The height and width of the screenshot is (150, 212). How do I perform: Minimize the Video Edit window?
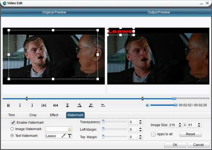[201, 3]
